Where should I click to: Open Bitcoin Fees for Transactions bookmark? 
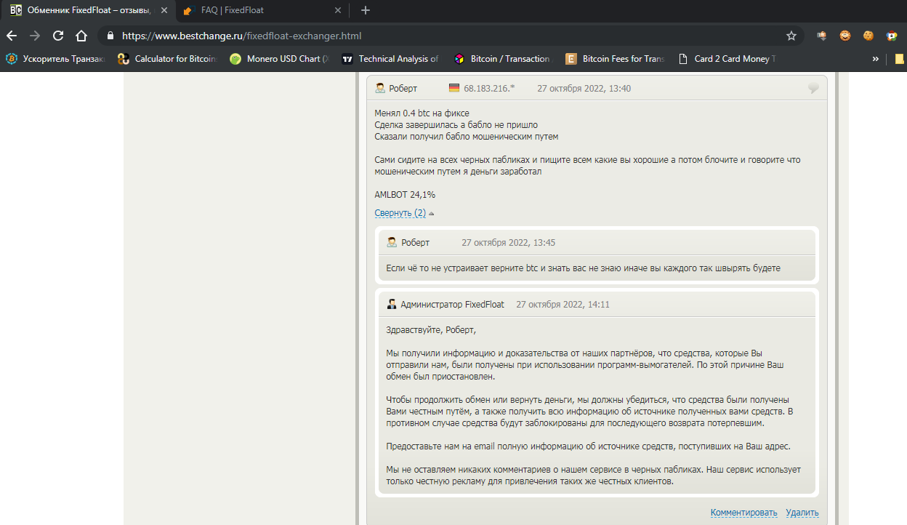point(616,59)
